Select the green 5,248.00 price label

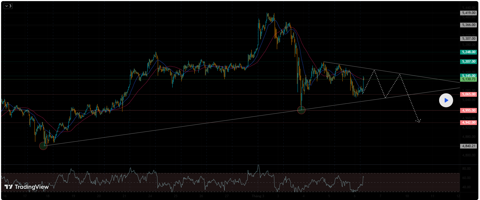point(469,52)
